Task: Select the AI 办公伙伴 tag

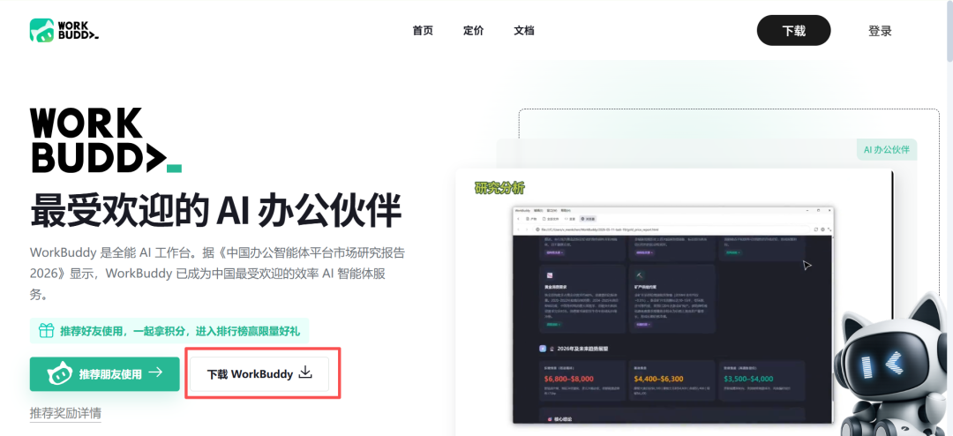Action: [887, 149]
